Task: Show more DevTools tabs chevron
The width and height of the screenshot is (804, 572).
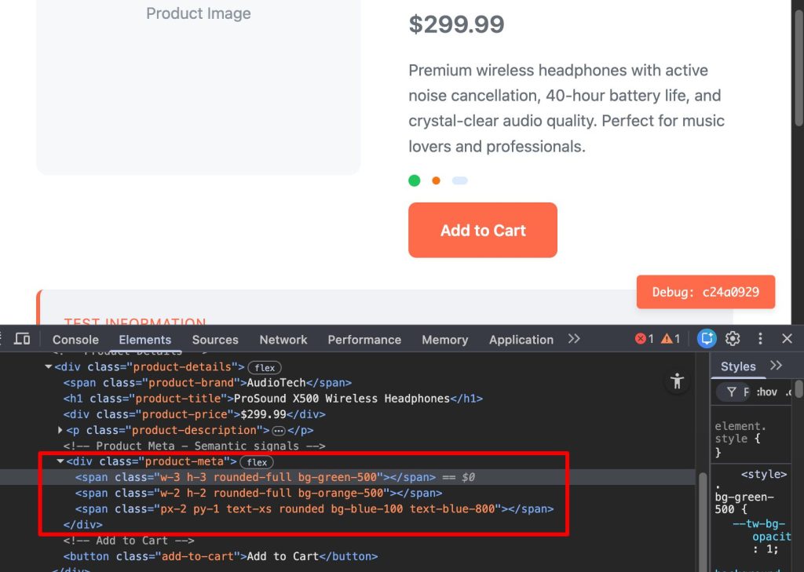Action: pos(574,339)
